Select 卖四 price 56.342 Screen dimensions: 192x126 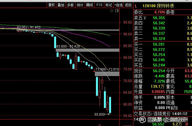pyautogui.click(x=159, y=23)
